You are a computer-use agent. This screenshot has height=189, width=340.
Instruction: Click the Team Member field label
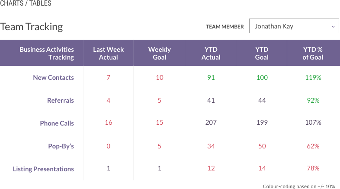coord(225,27)
